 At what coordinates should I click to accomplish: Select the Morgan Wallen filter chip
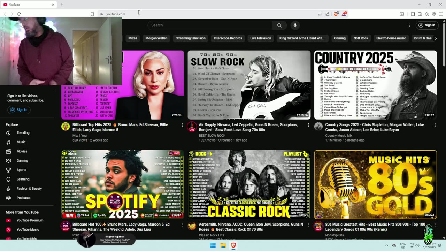click(156, 38)
